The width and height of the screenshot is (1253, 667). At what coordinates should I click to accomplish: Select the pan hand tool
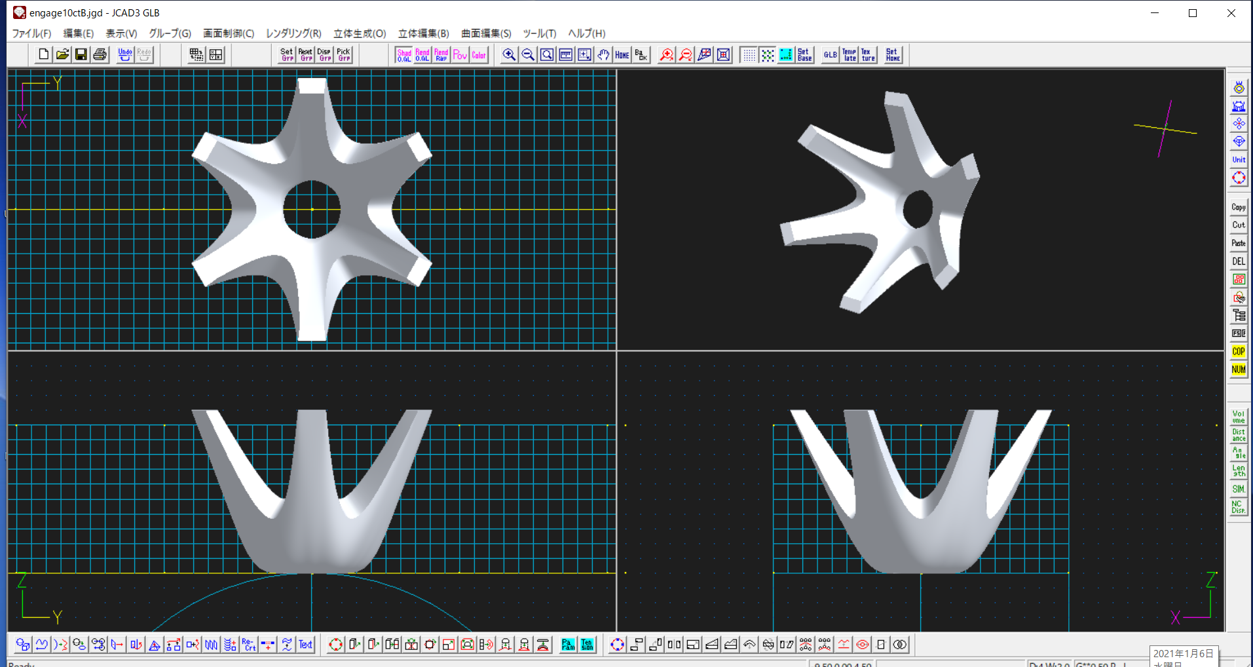603,54
